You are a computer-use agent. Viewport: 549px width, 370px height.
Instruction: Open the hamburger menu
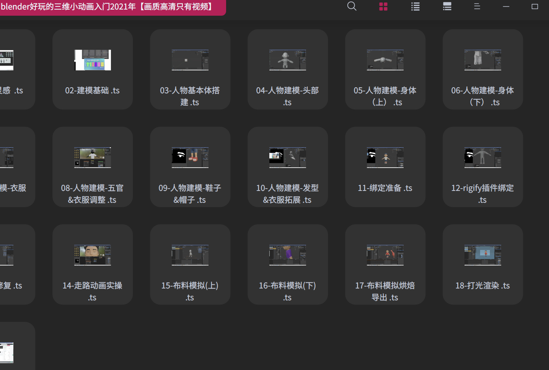click(x=477, y=6)
